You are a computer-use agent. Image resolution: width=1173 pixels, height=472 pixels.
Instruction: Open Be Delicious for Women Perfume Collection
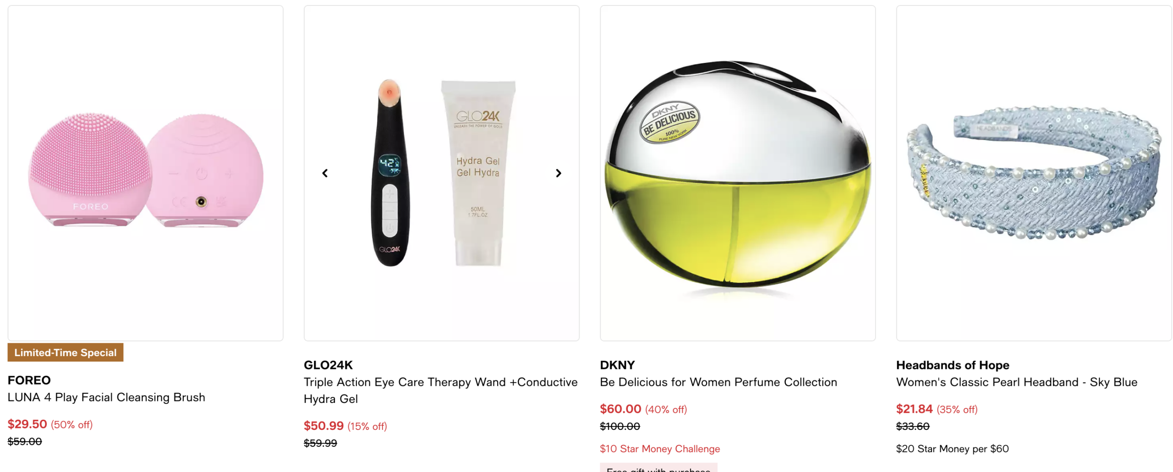[x=718, y=382]
